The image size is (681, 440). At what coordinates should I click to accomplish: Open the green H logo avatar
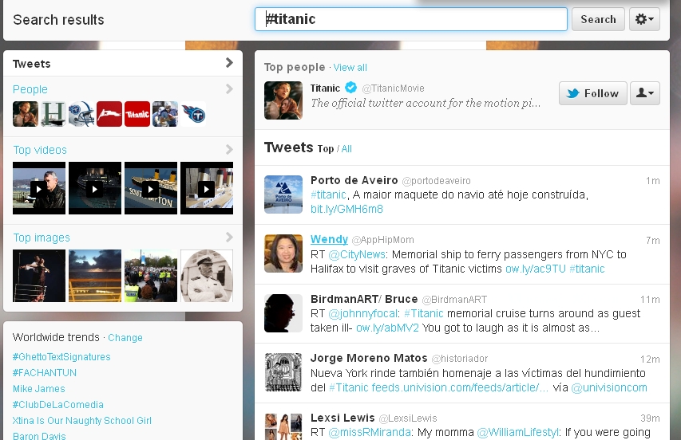coord(53,114)
